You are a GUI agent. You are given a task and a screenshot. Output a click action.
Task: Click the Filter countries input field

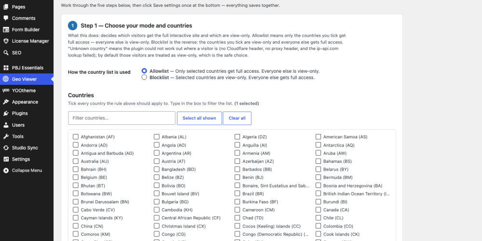tap(122, 118)
